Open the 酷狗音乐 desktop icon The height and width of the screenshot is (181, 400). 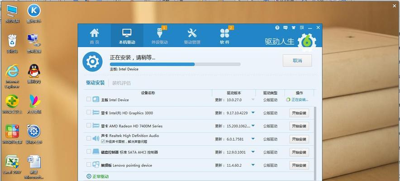pyautogui.click(x=34, y=14)
